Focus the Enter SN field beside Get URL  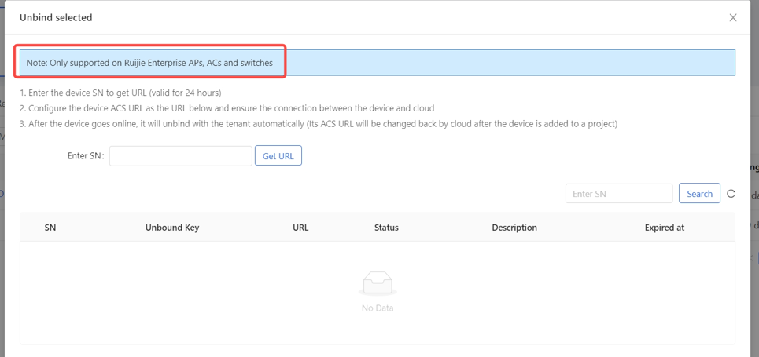pyautogui.click(x=181, y=156)
